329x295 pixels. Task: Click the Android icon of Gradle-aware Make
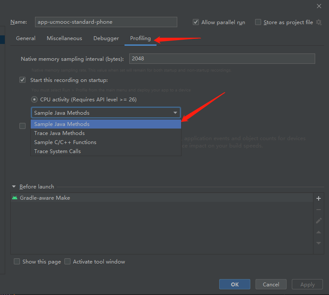click(15, 198)
